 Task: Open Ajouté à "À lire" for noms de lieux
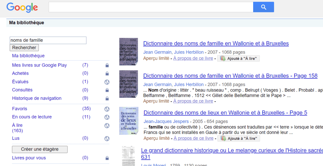(239, 139)
